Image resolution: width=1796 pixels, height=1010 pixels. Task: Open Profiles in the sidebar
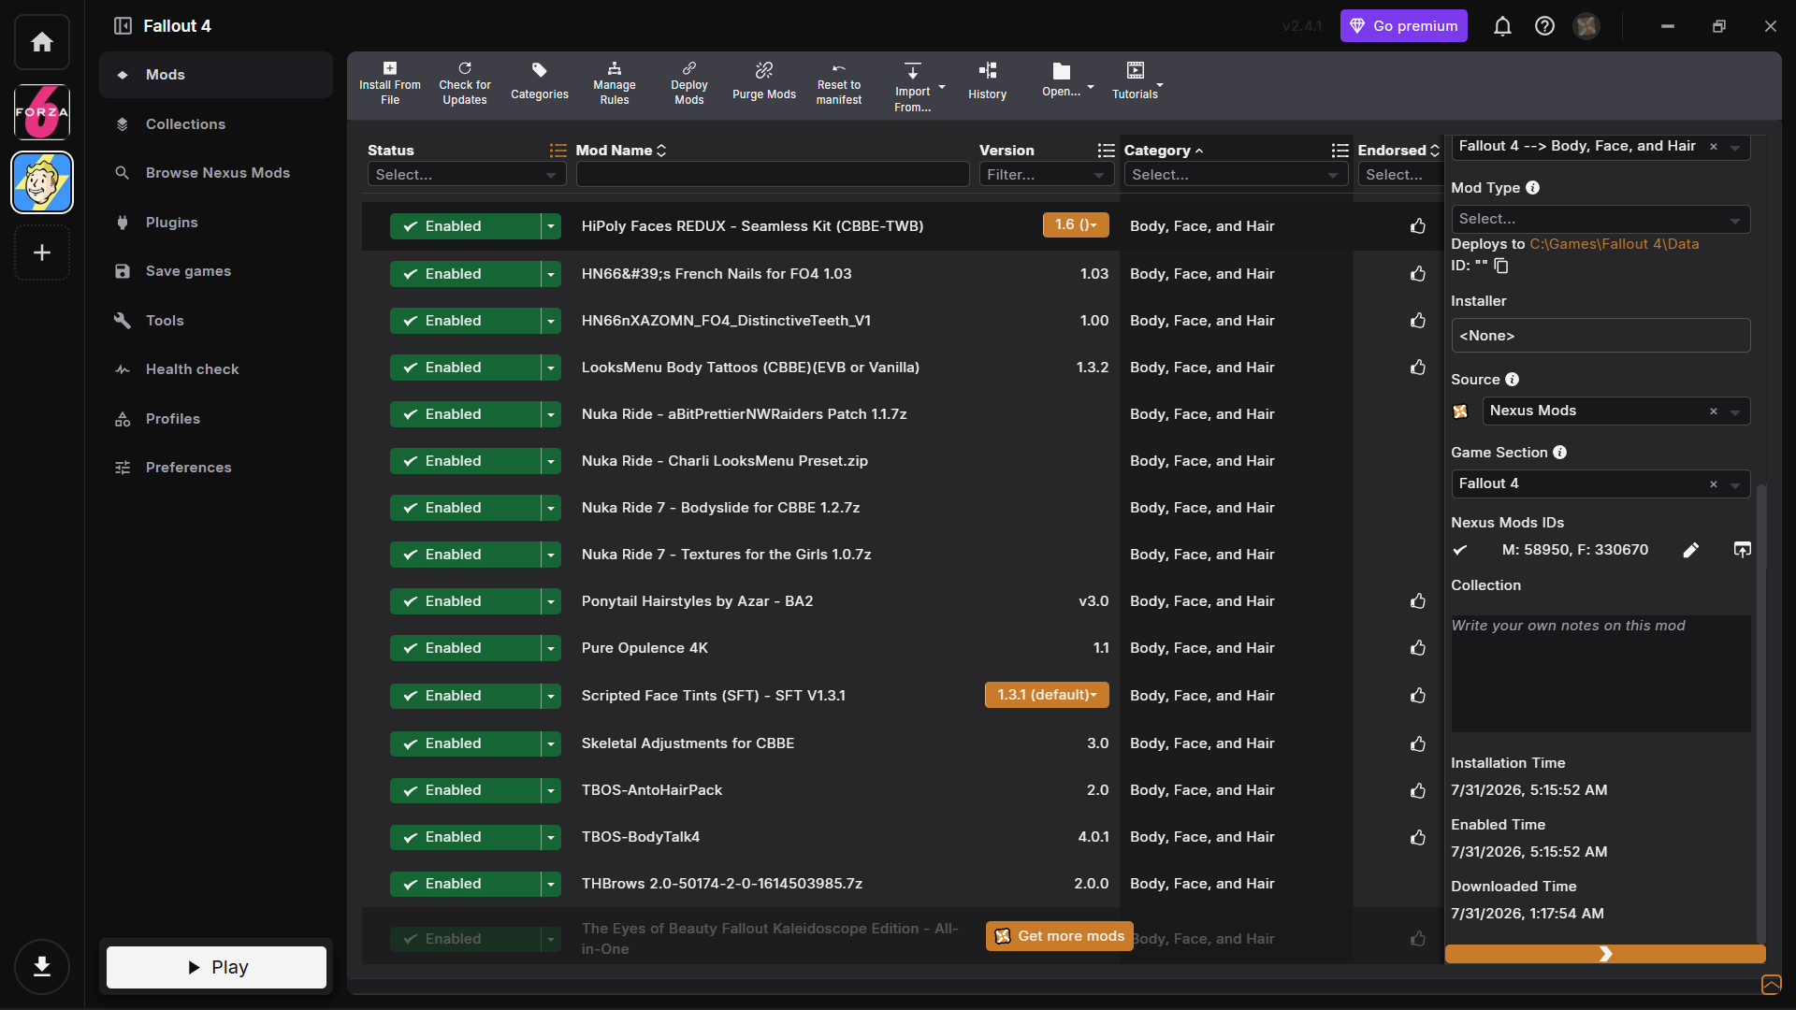coord(216,419)
